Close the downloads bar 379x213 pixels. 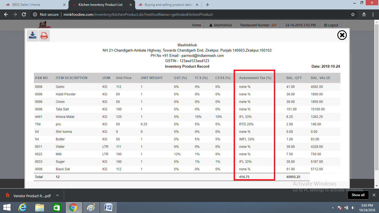374,195
